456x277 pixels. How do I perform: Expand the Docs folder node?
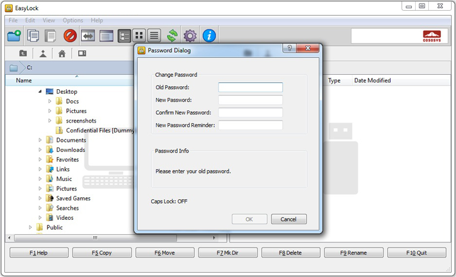coord(50,101)
